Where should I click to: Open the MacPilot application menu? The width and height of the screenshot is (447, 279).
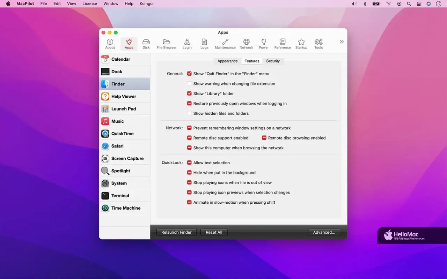pos(25,3)
